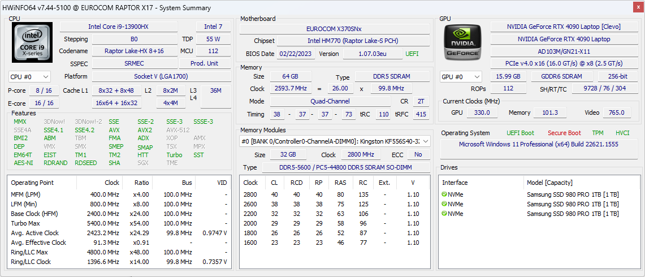
Task: Click the GPU memory clock 101.3 value
Action: pos(549,112)
